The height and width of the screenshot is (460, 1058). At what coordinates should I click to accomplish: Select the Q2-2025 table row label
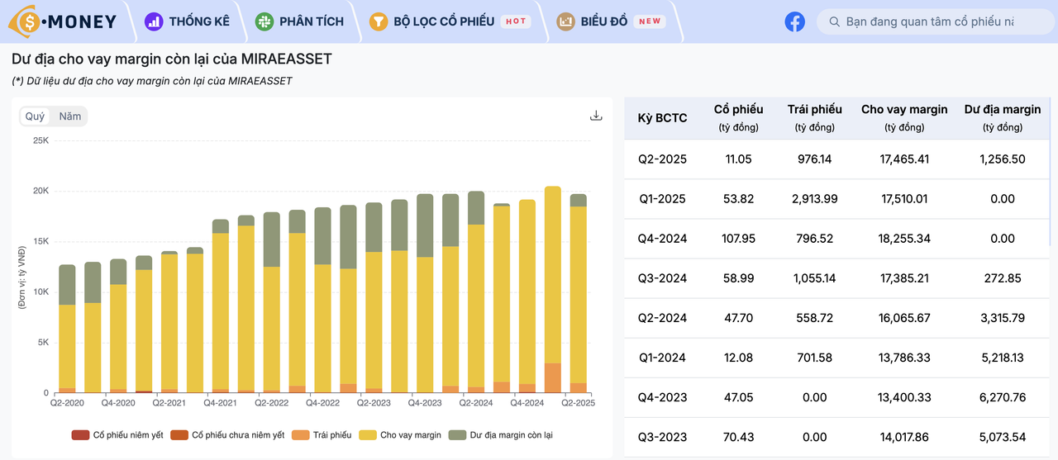[662, 159]
